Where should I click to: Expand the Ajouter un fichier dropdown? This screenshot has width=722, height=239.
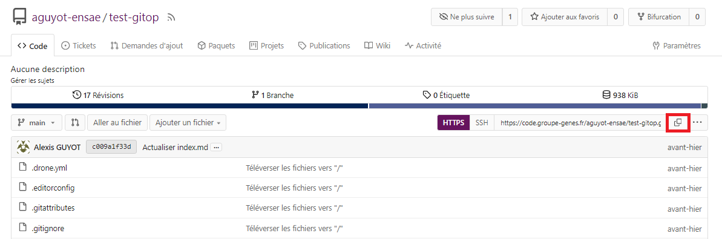(188, 123)
